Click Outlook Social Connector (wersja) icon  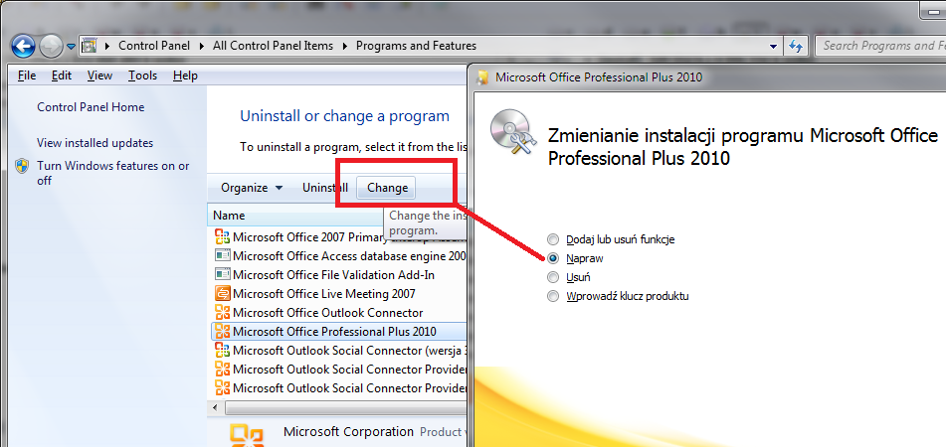pyautogui.click(x=223, y=351)
